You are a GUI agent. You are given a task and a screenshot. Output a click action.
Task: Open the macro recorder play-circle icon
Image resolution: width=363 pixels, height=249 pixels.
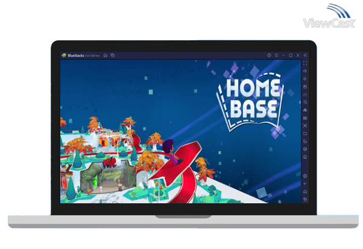coord(305,102)
